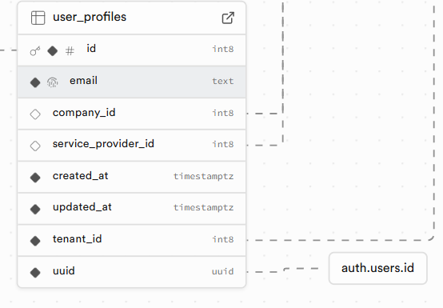Image resolution: width=443 pixels, height=308 pixels.
Task: Click the hash identity icon on id row
Action: coord(70,51)
